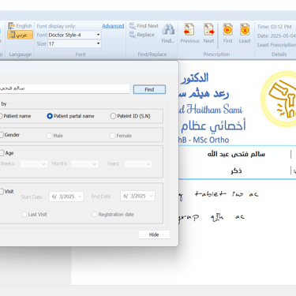296x296 pixels.
Task: Select Last Visit radio option
Action: pos(34,215)
